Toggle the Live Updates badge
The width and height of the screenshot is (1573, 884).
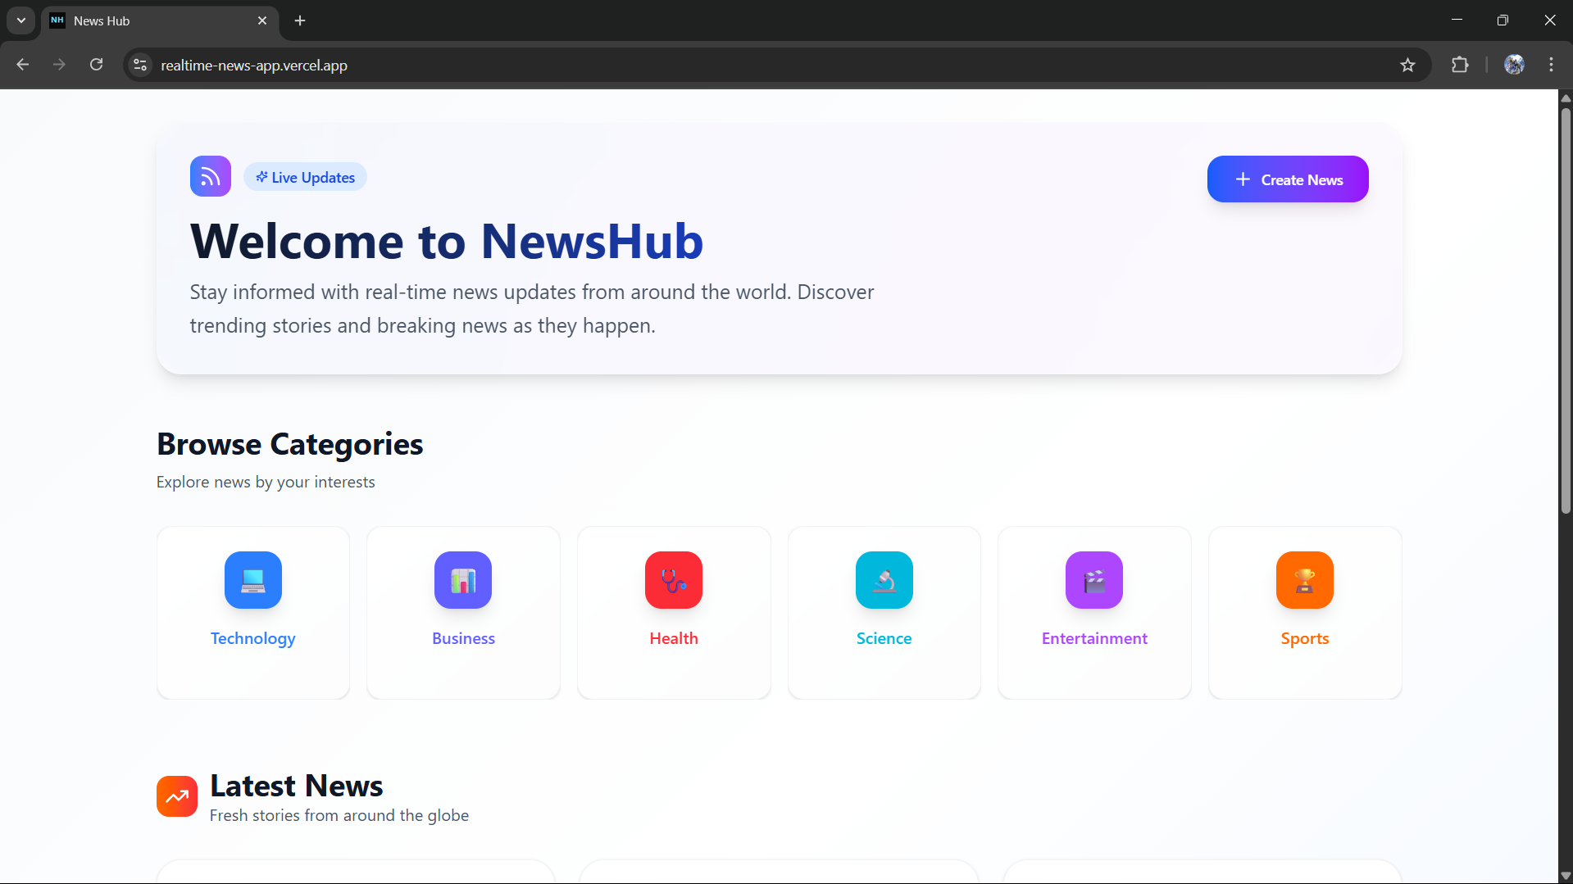pyautogui.click(x=304, y=177)
